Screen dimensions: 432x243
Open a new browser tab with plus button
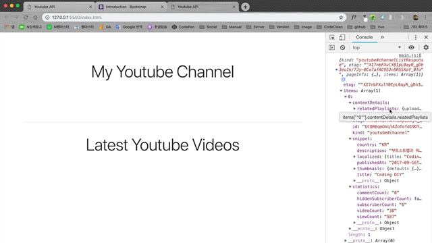click(245, 7)
